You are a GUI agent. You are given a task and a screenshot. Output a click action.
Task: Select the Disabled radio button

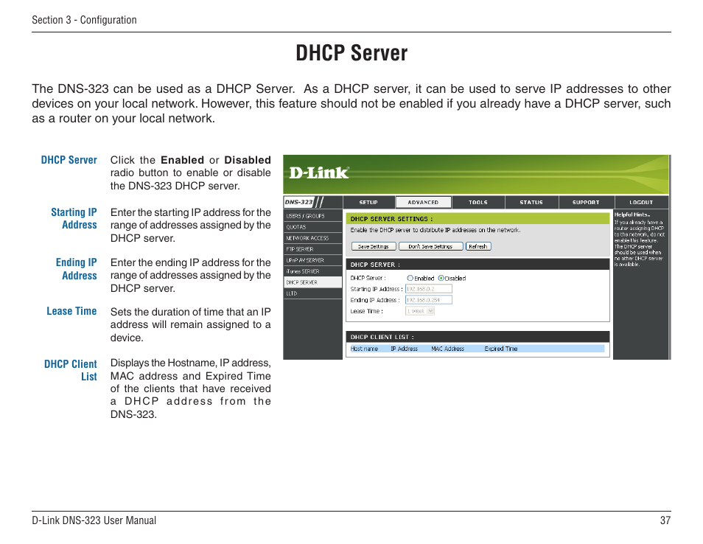[441, 278]
